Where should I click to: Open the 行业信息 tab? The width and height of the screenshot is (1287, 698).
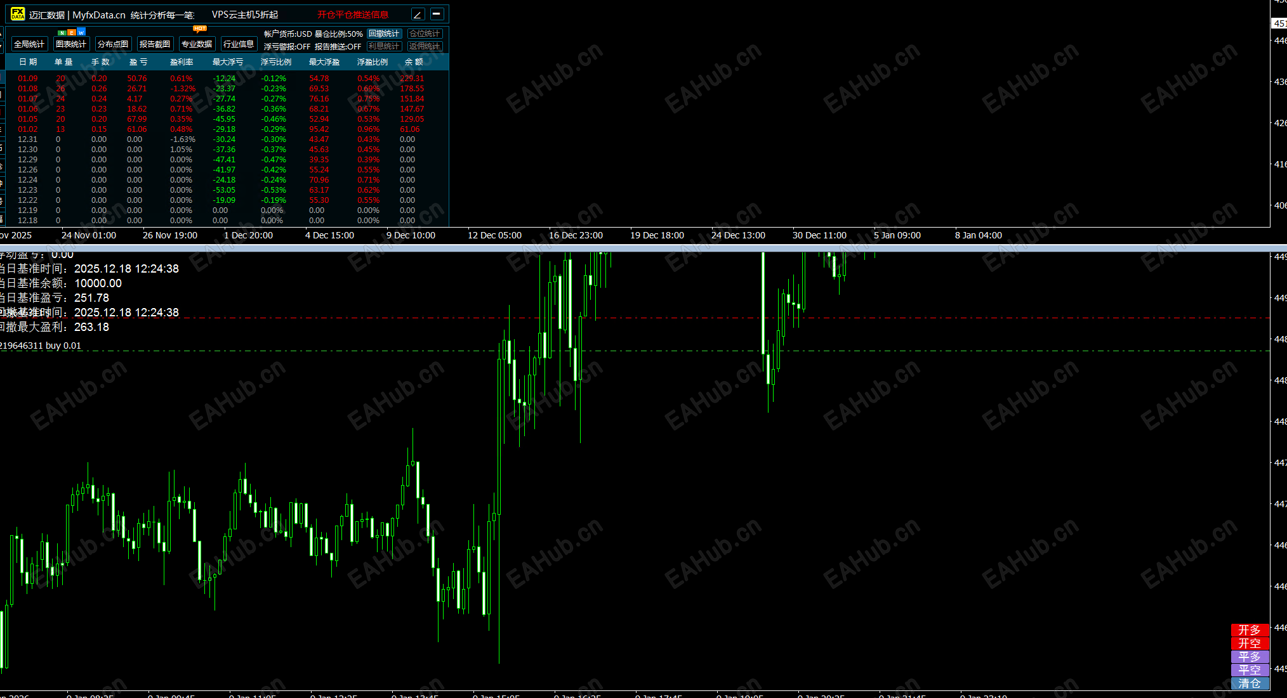tap(239, 44)
